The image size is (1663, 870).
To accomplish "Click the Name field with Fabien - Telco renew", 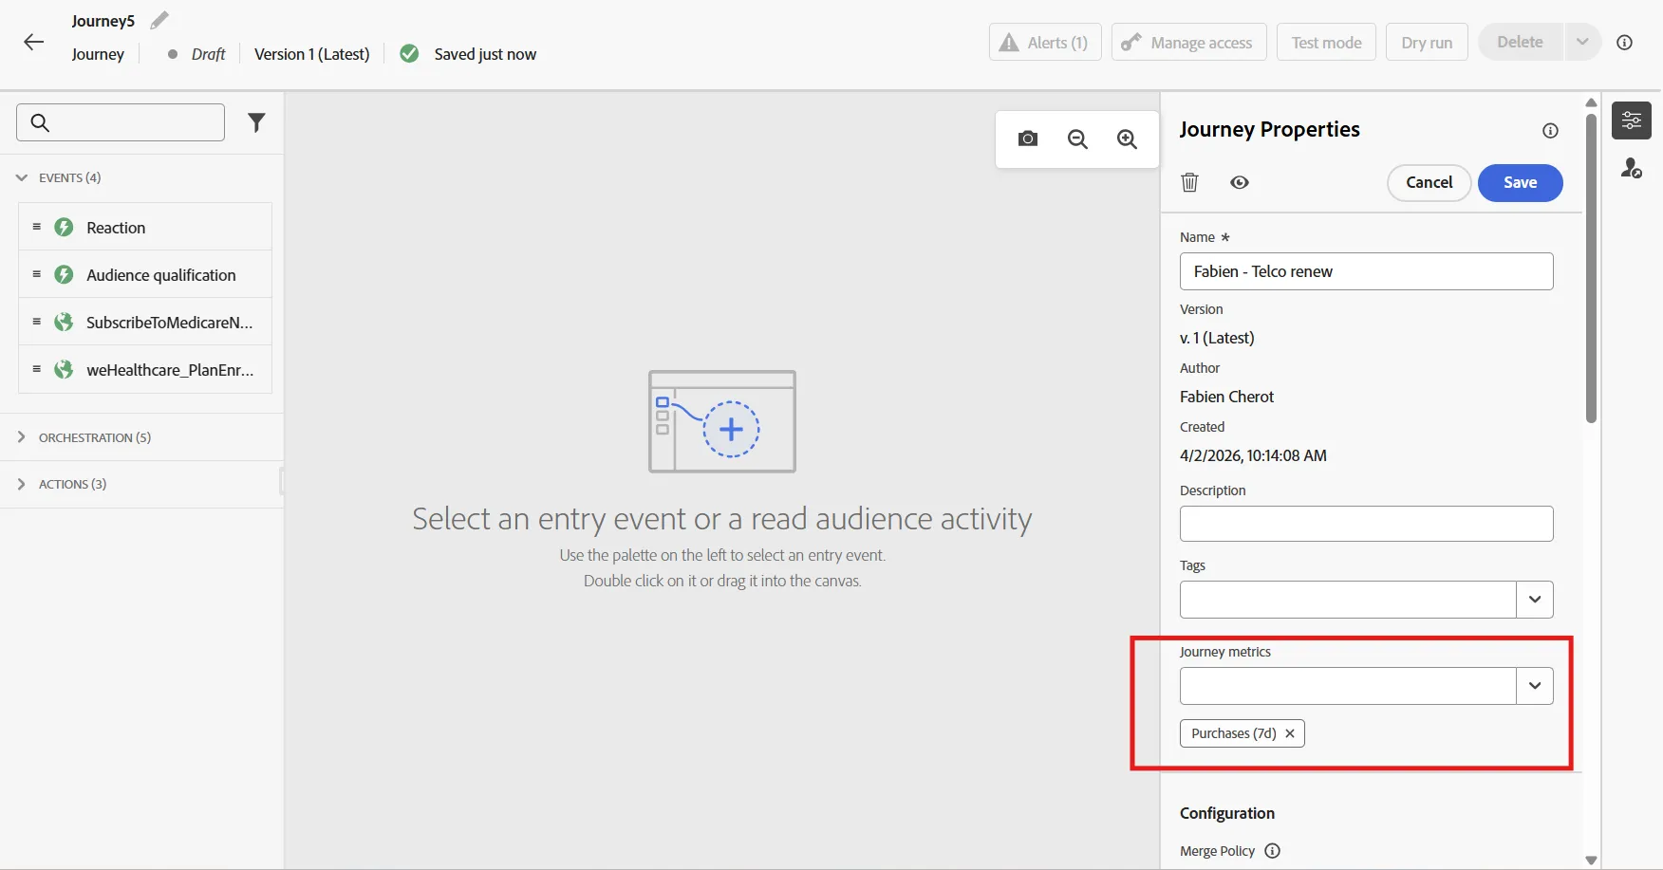I will pyautogui.click(x=1367, y=271).
